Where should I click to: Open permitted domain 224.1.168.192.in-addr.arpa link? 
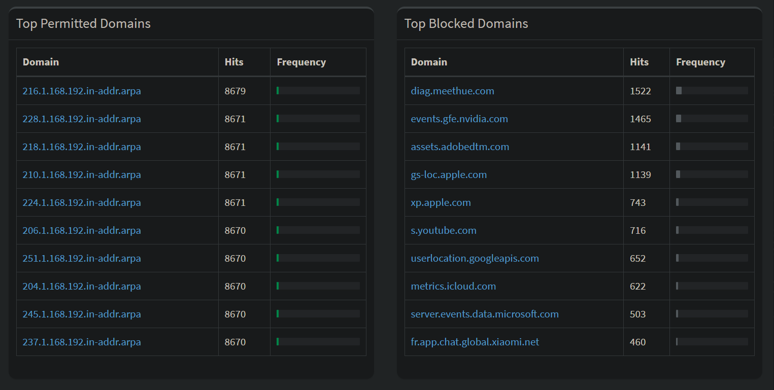pos(82,202)
